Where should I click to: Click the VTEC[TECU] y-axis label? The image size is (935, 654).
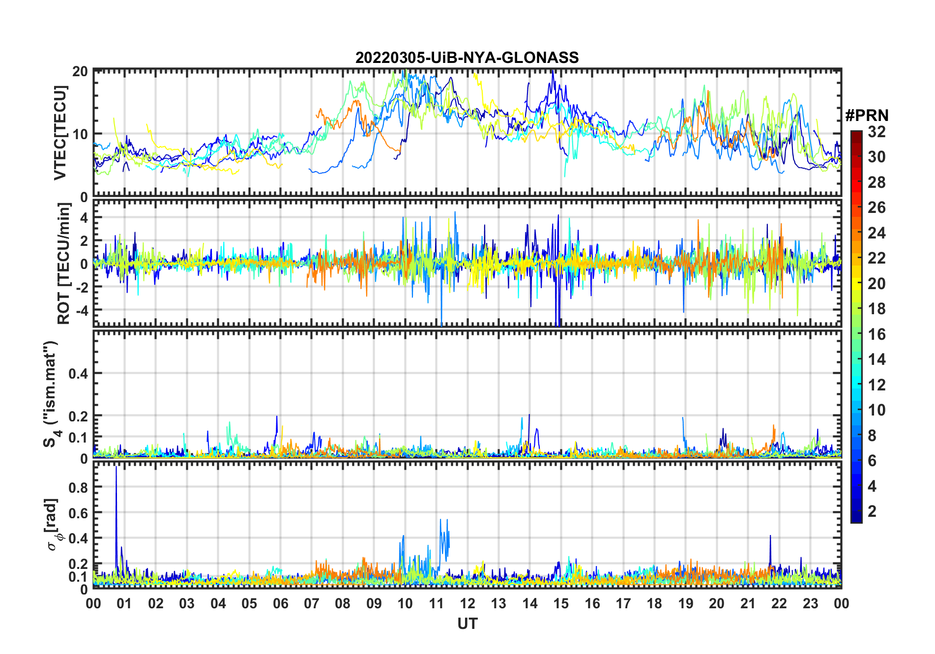pyautogui.click(x=60, y=133)
